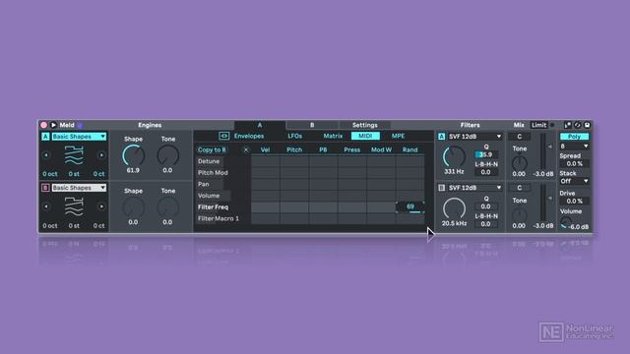
Task: Switch to engine tab B
Action: coord(312,125)
